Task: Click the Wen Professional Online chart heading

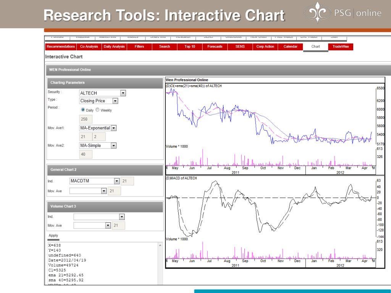Action: pos(187,80)
